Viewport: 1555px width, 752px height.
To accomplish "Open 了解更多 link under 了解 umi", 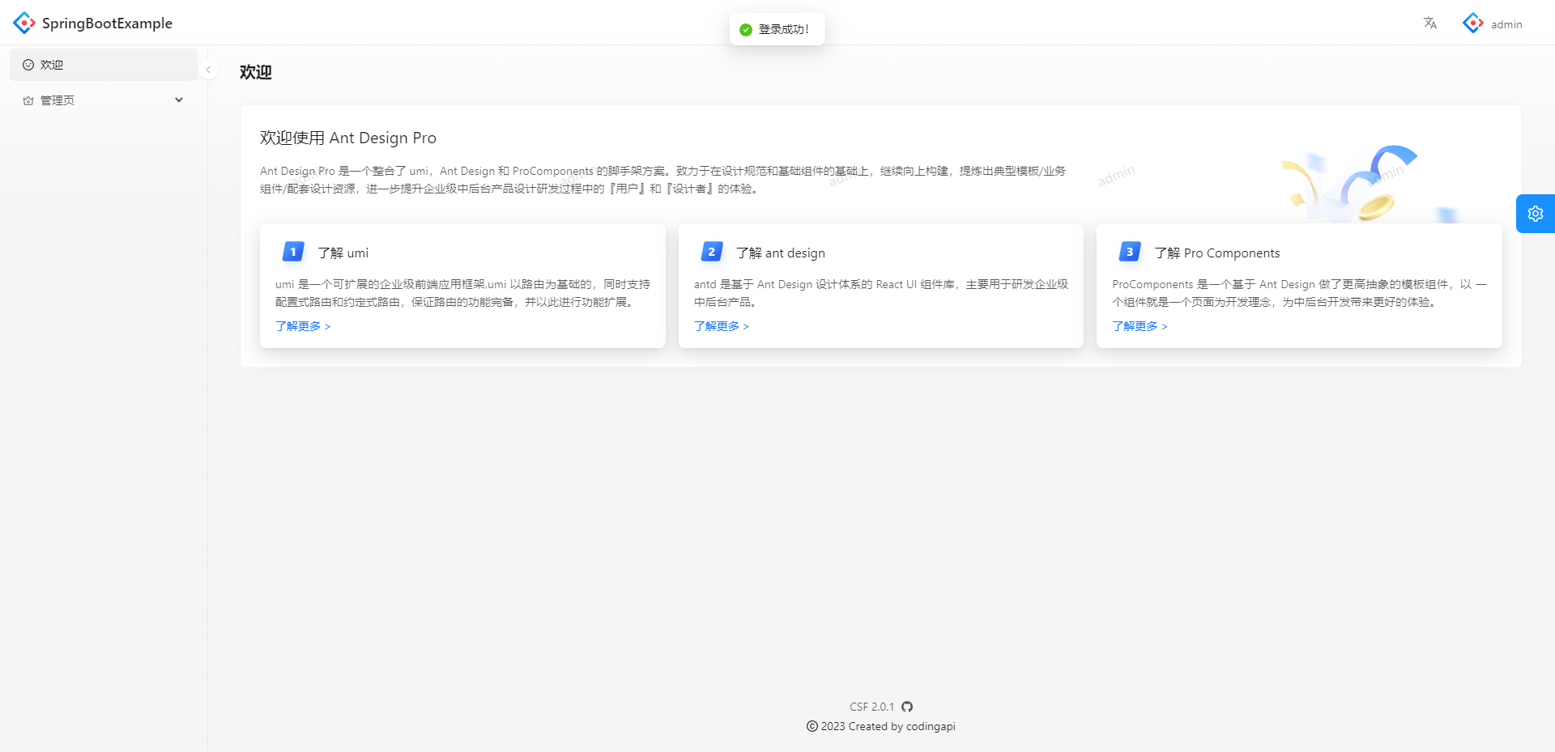I will (303, 326).
